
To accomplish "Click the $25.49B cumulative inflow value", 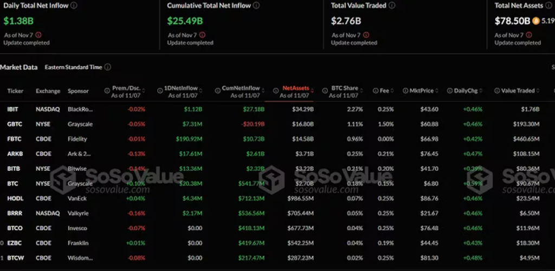I will click(185, 21).
